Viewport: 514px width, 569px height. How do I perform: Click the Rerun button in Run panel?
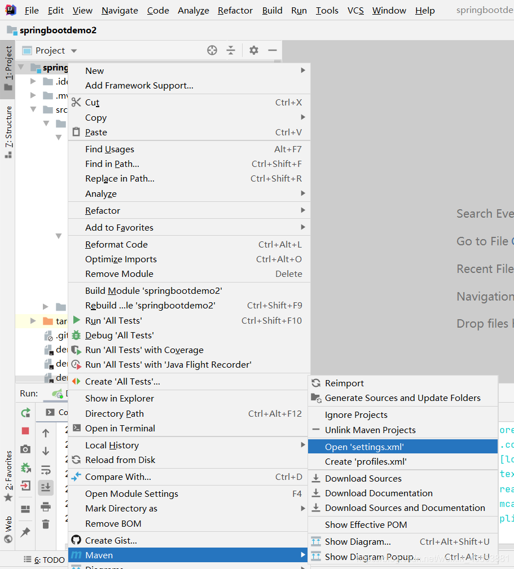pos(25,413)
